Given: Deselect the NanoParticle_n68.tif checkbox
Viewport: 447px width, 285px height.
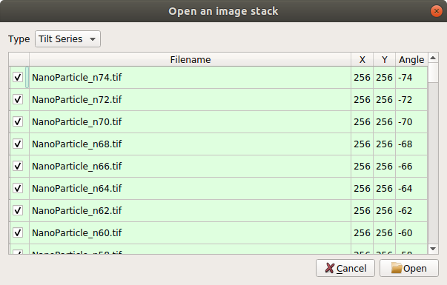Looking at the screenshot, I should coord(18,144).
